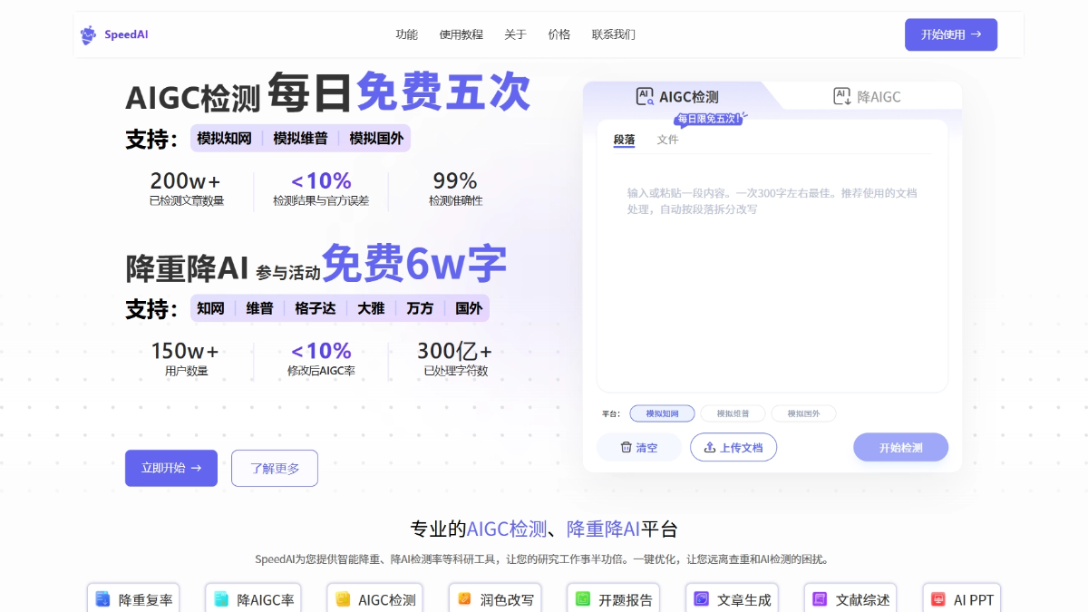Select the 模拟维普 platform option
The height and width of the screenshot is (612, 1088).
tap(733, 413)
